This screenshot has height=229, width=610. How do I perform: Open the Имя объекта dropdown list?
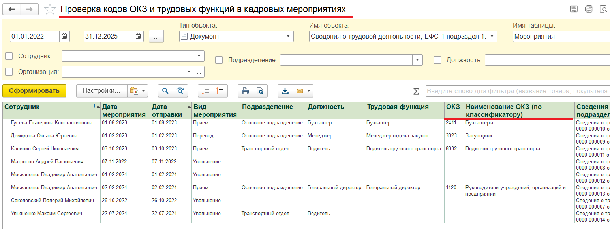492,37
